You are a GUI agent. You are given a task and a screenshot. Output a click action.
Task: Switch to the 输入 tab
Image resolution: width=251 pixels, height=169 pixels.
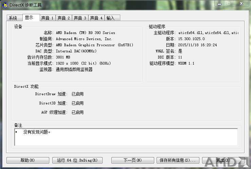pos(112,18)
